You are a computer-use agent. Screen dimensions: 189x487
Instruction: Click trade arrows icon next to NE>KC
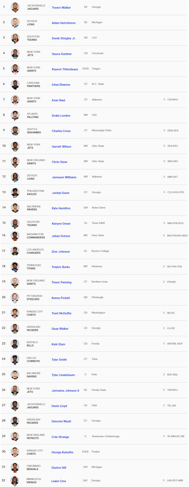(164, 313)
